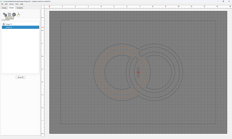Viewport: 232px width, 139px height.
Task: Click the dark sphere icon
Action: [x=14, y=14]
